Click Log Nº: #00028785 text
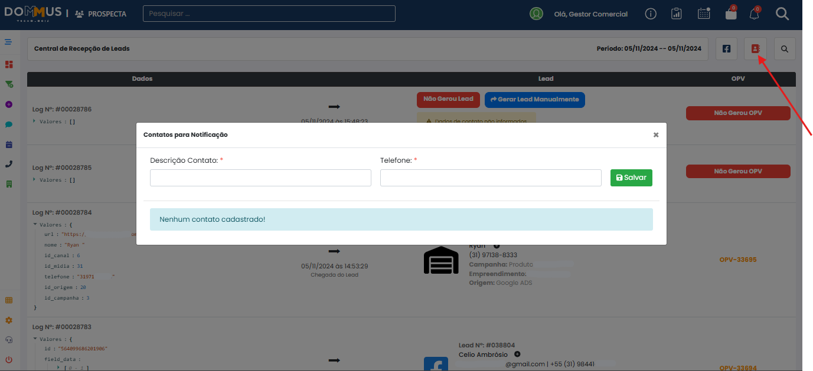The height and width of the screenshot is (371, 813). click(62, 168)
